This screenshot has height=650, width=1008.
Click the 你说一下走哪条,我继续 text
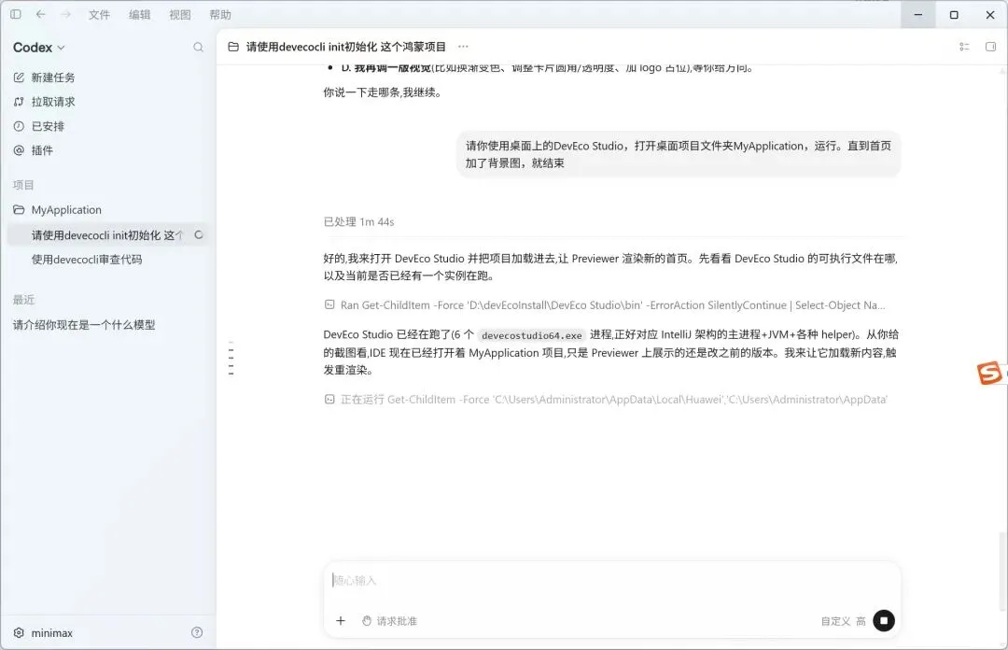pyautogui.click(x=383, y=92)
